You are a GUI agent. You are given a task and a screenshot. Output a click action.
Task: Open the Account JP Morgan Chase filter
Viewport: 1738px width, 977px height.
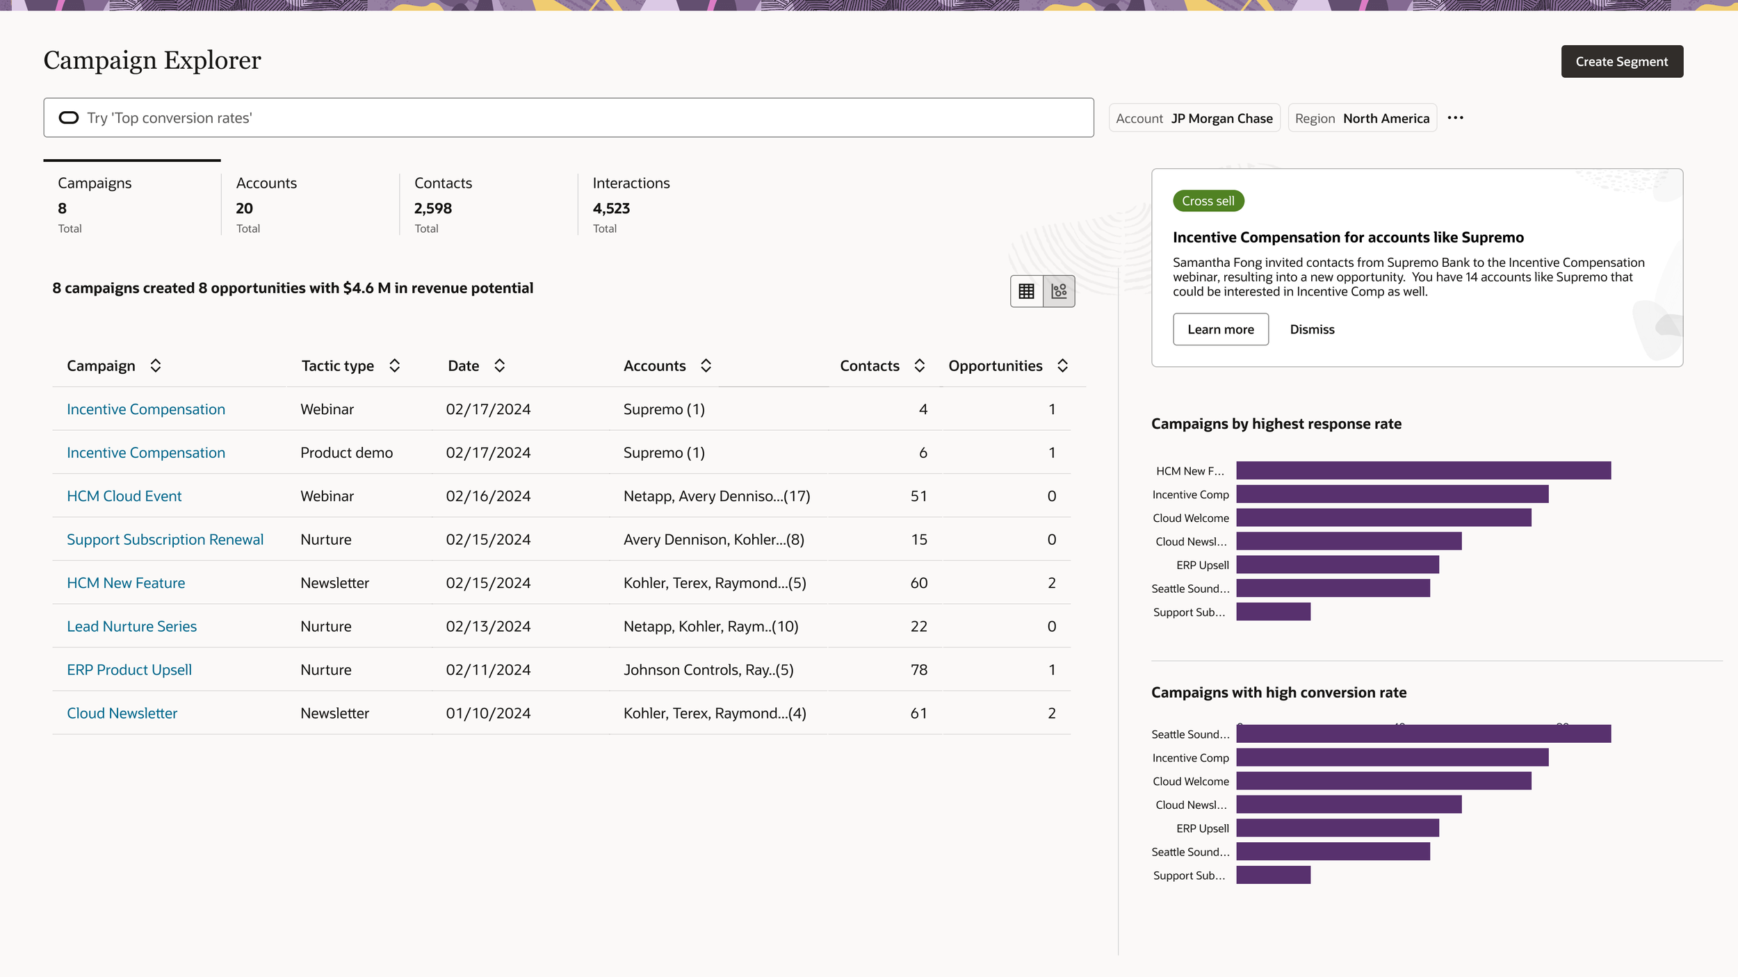pos(1194,118)
